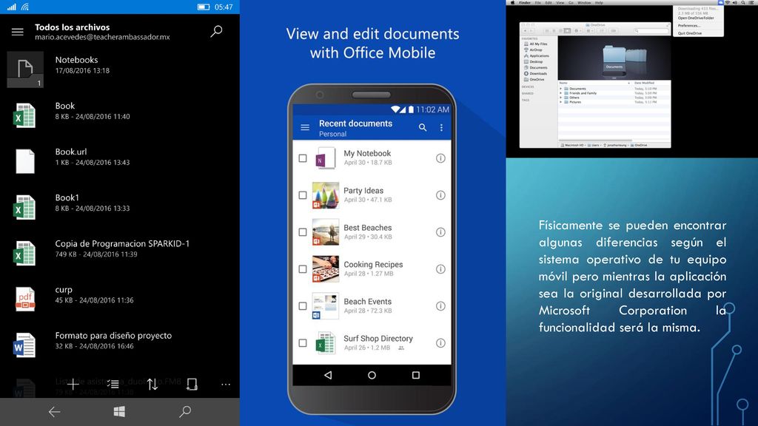Select AirDrop in Finder sidebar
The width and height of the screenshot is (758, 426).
coord(533,50)
